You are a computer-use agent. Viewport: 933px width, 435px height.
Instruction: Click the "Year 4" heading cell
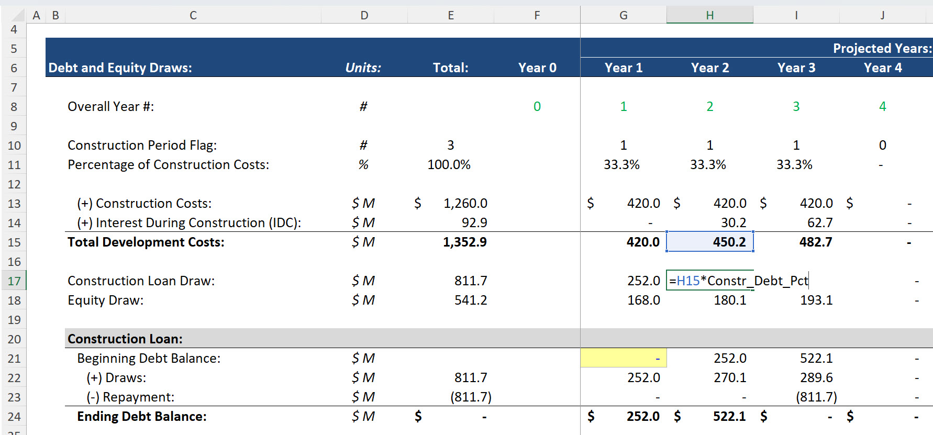coord(883,68)
